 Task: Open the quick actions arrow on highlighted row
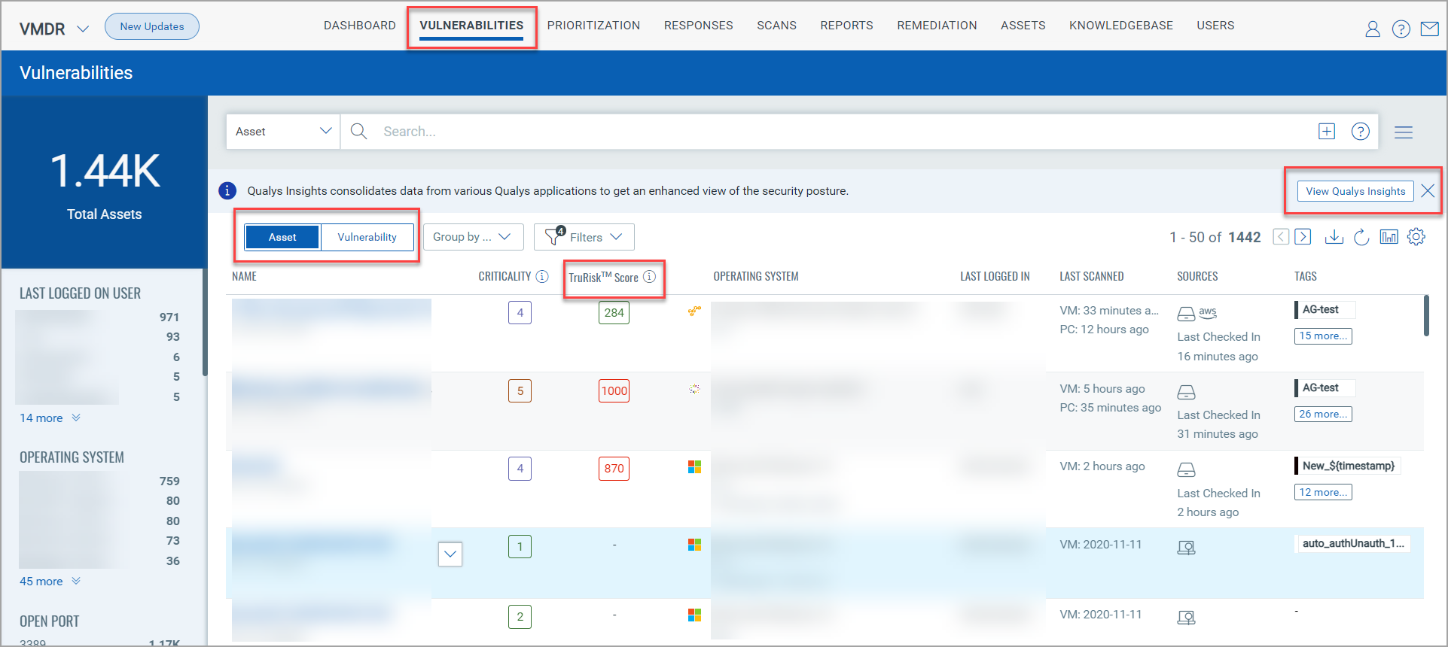click(x=450, y=554)
